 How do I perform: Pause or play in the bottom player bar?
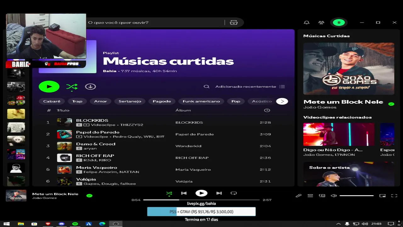pyautogui.click(x=201, y=193)
